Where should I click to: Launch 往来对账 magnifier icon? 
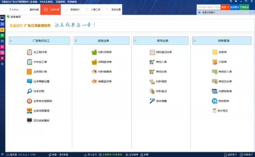[x=30, y=91]
